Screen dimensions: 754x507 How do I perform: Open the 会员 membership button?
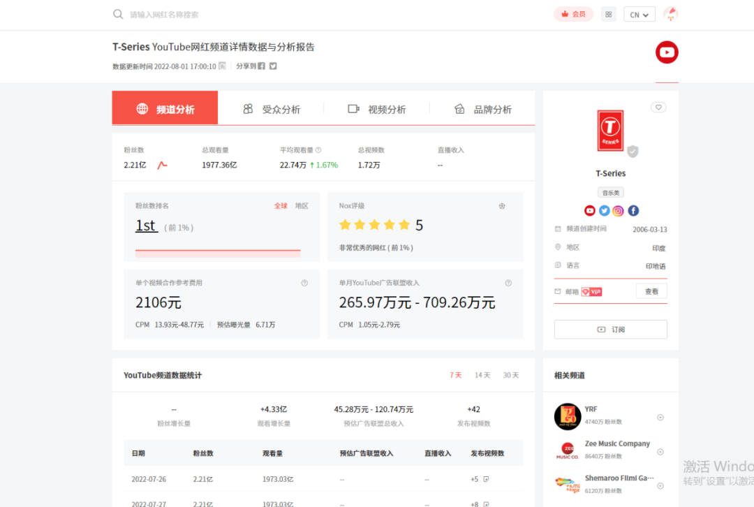coord(573,15)
